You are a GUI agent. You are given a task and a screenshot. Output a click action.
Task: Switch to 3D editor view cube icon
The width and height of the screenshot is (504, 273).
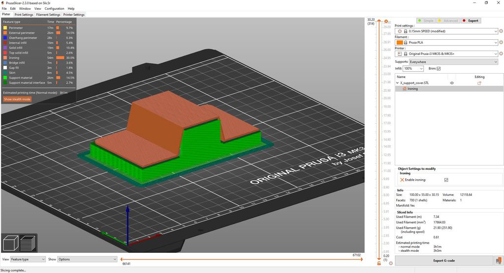tap(11, 244)
